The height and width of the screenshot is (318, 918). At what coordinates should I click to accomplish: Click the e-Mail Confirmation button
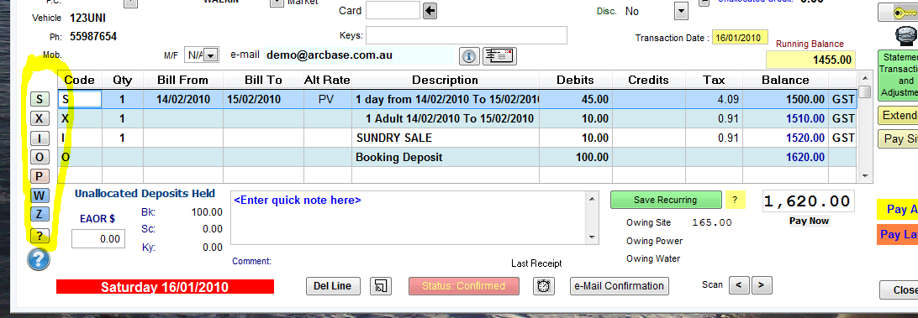(620, 286)
